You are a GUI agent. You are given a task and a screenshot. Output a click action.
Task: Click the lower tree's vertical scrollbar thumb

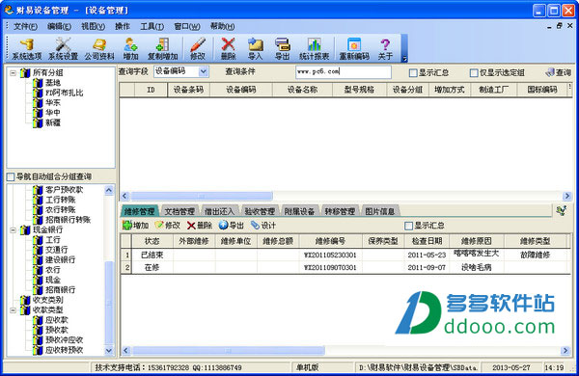coord(109,303)
